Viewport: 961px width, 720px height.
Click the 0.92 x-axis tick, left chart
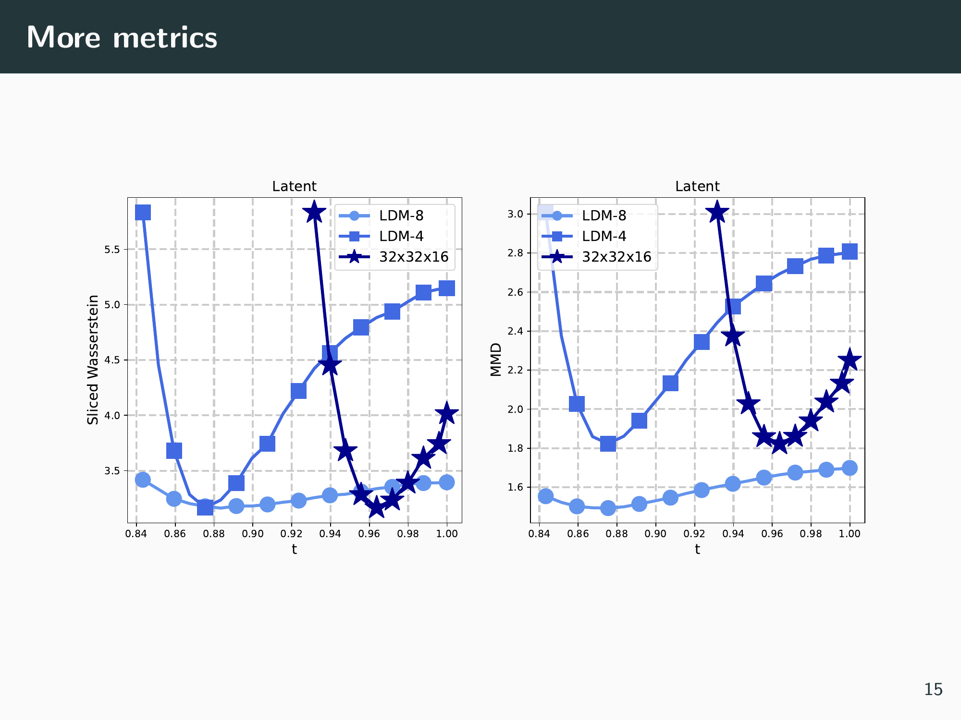point(292,534)
